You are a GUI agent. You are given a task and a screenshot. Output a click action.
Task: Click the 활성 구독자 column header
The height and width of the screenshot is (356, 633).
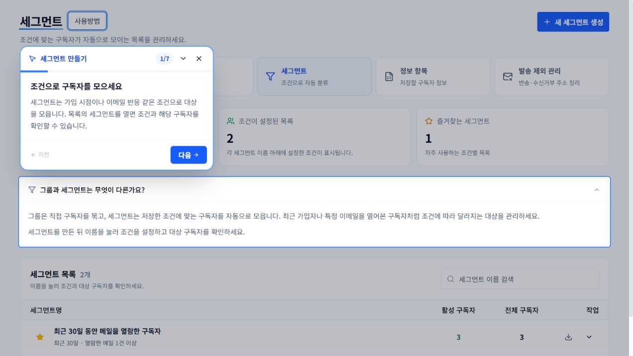(458, 310)
